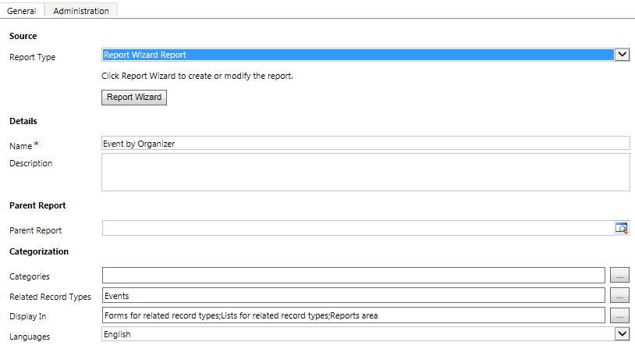The image size is (635, 349).
Task: Click the Display In ellipsis button
Action: tap(620, 315)
